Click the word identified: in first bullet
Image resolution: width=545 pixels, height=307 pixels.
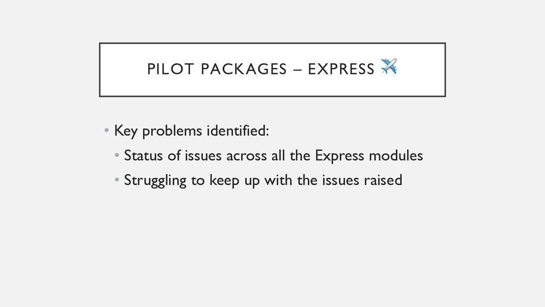tap(238, 131)
